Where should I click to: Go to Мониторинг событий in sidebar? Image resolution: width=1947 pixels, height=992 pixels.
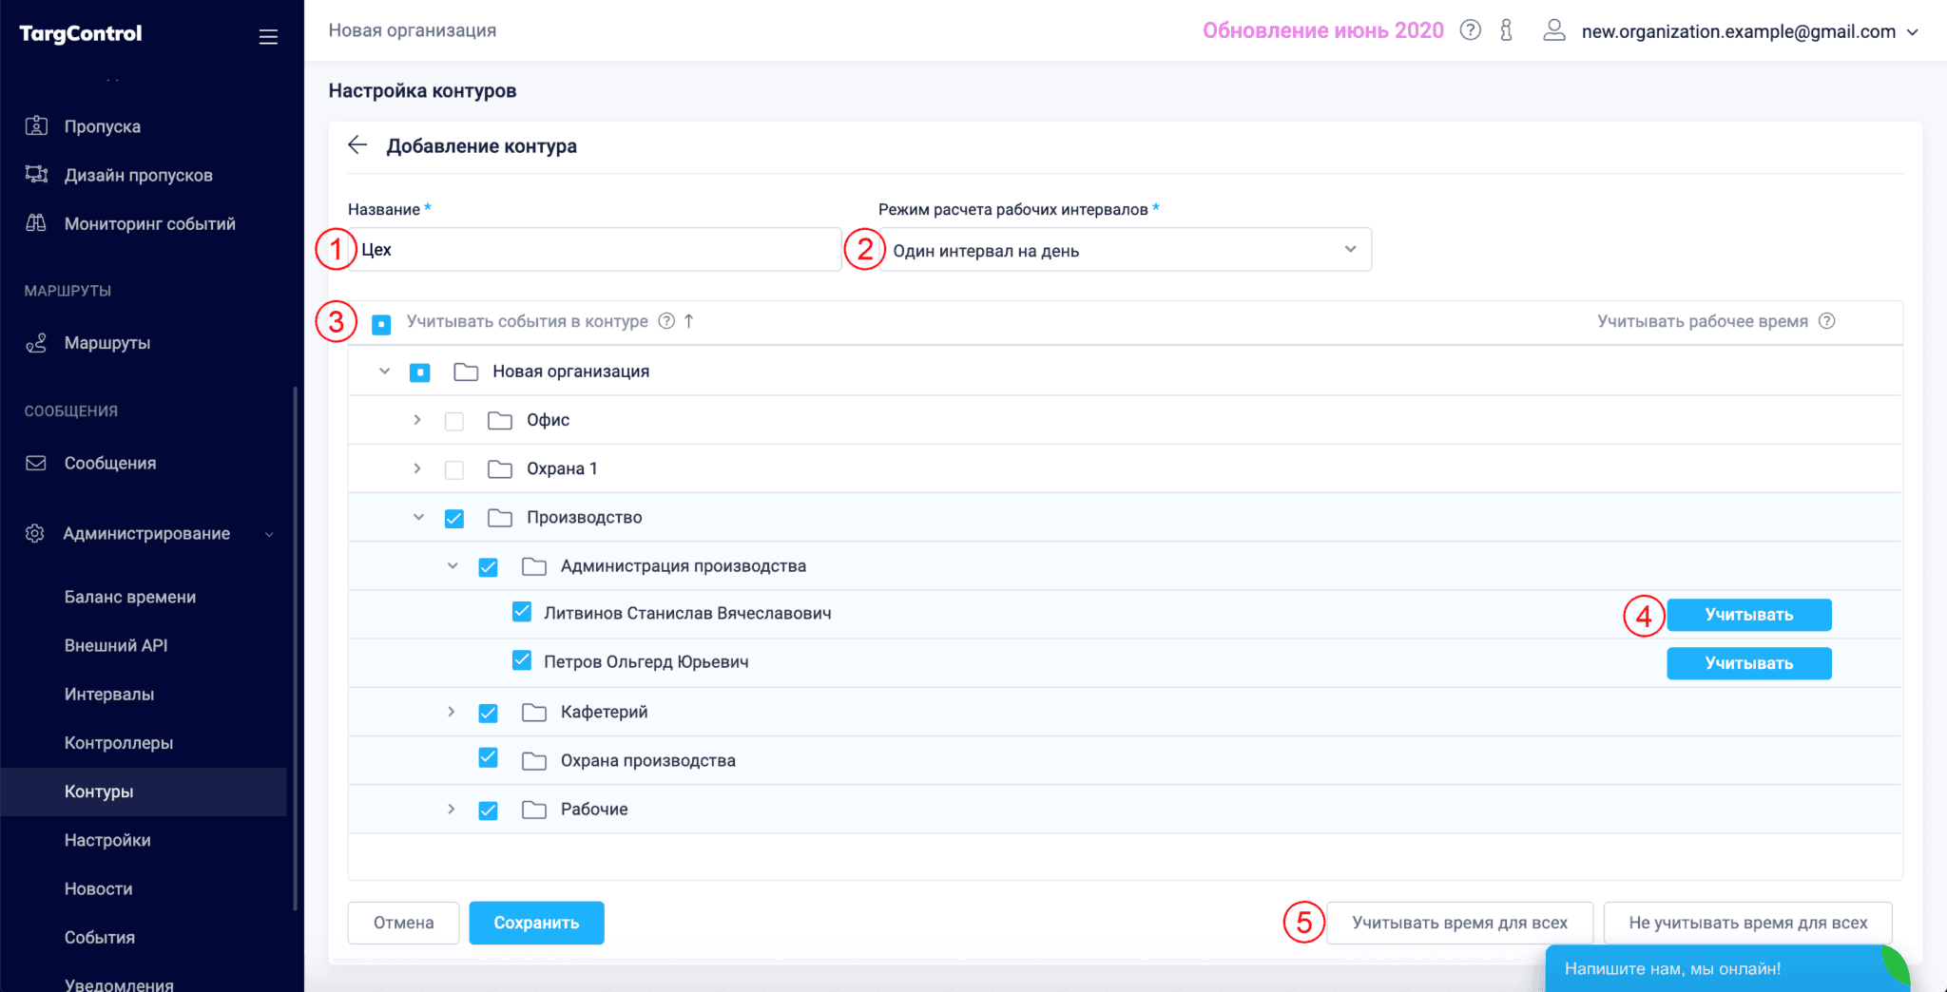149,224
